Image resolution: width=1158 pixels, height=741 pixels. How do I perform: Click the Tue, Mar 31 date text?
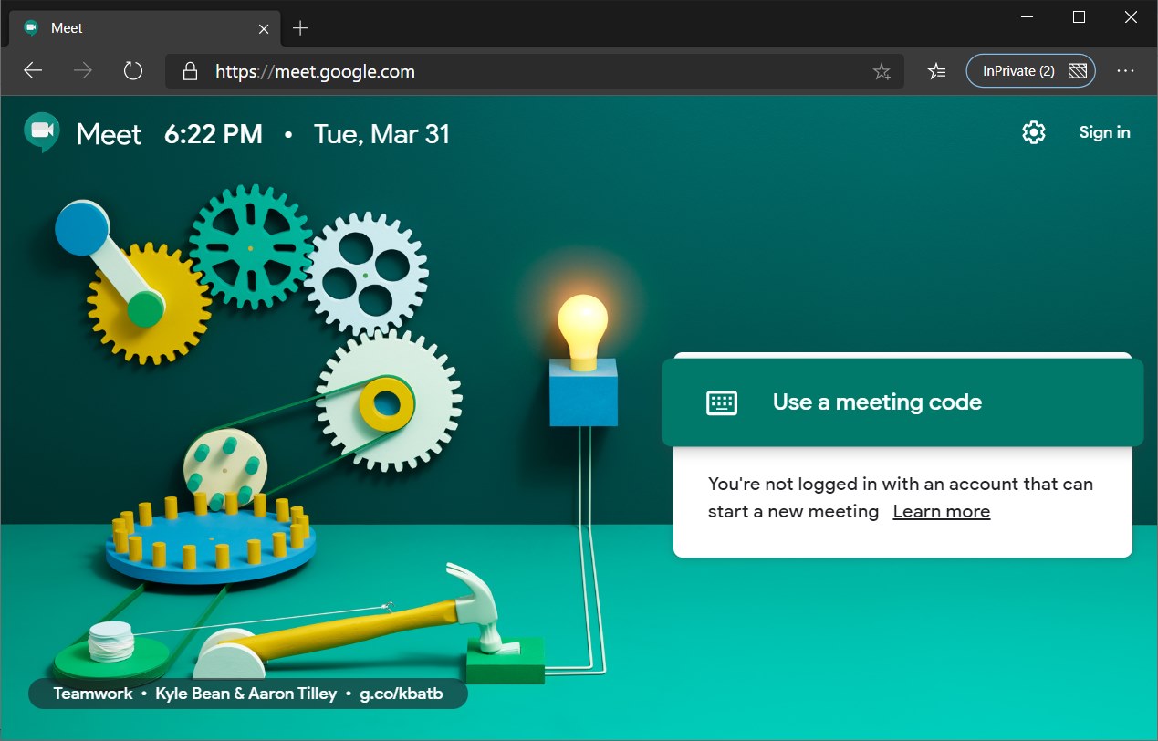[x=381, y=134]
